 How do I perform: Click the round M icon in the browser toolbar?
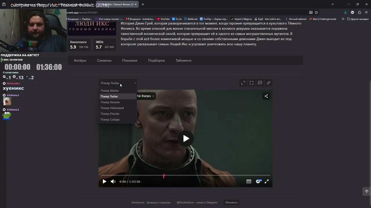tap(352, 12)
